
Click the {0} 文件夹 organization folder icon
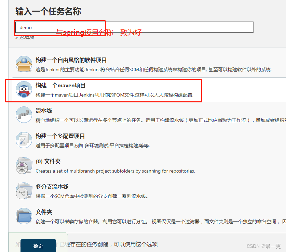click(x=24, y=165)
